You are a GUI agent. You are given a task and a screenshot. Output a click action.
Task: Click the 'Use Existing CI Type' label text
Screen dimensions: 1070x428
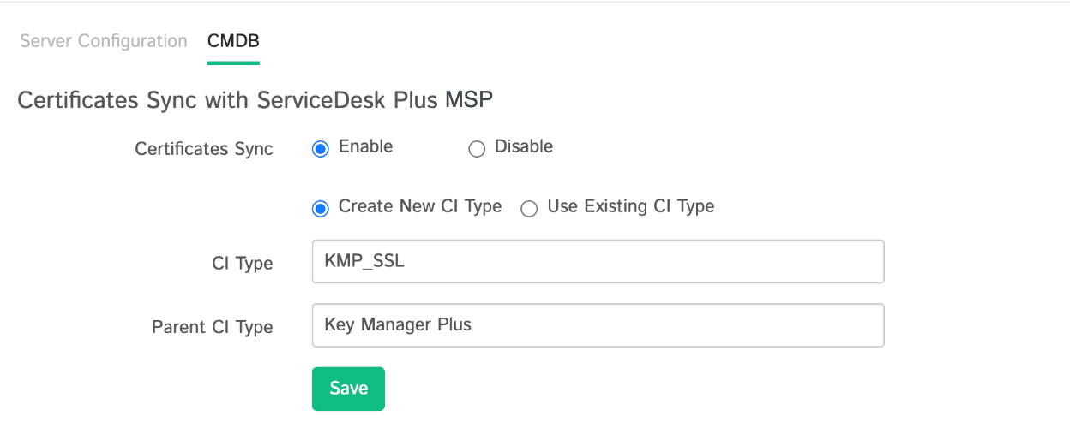pos(630,206)
